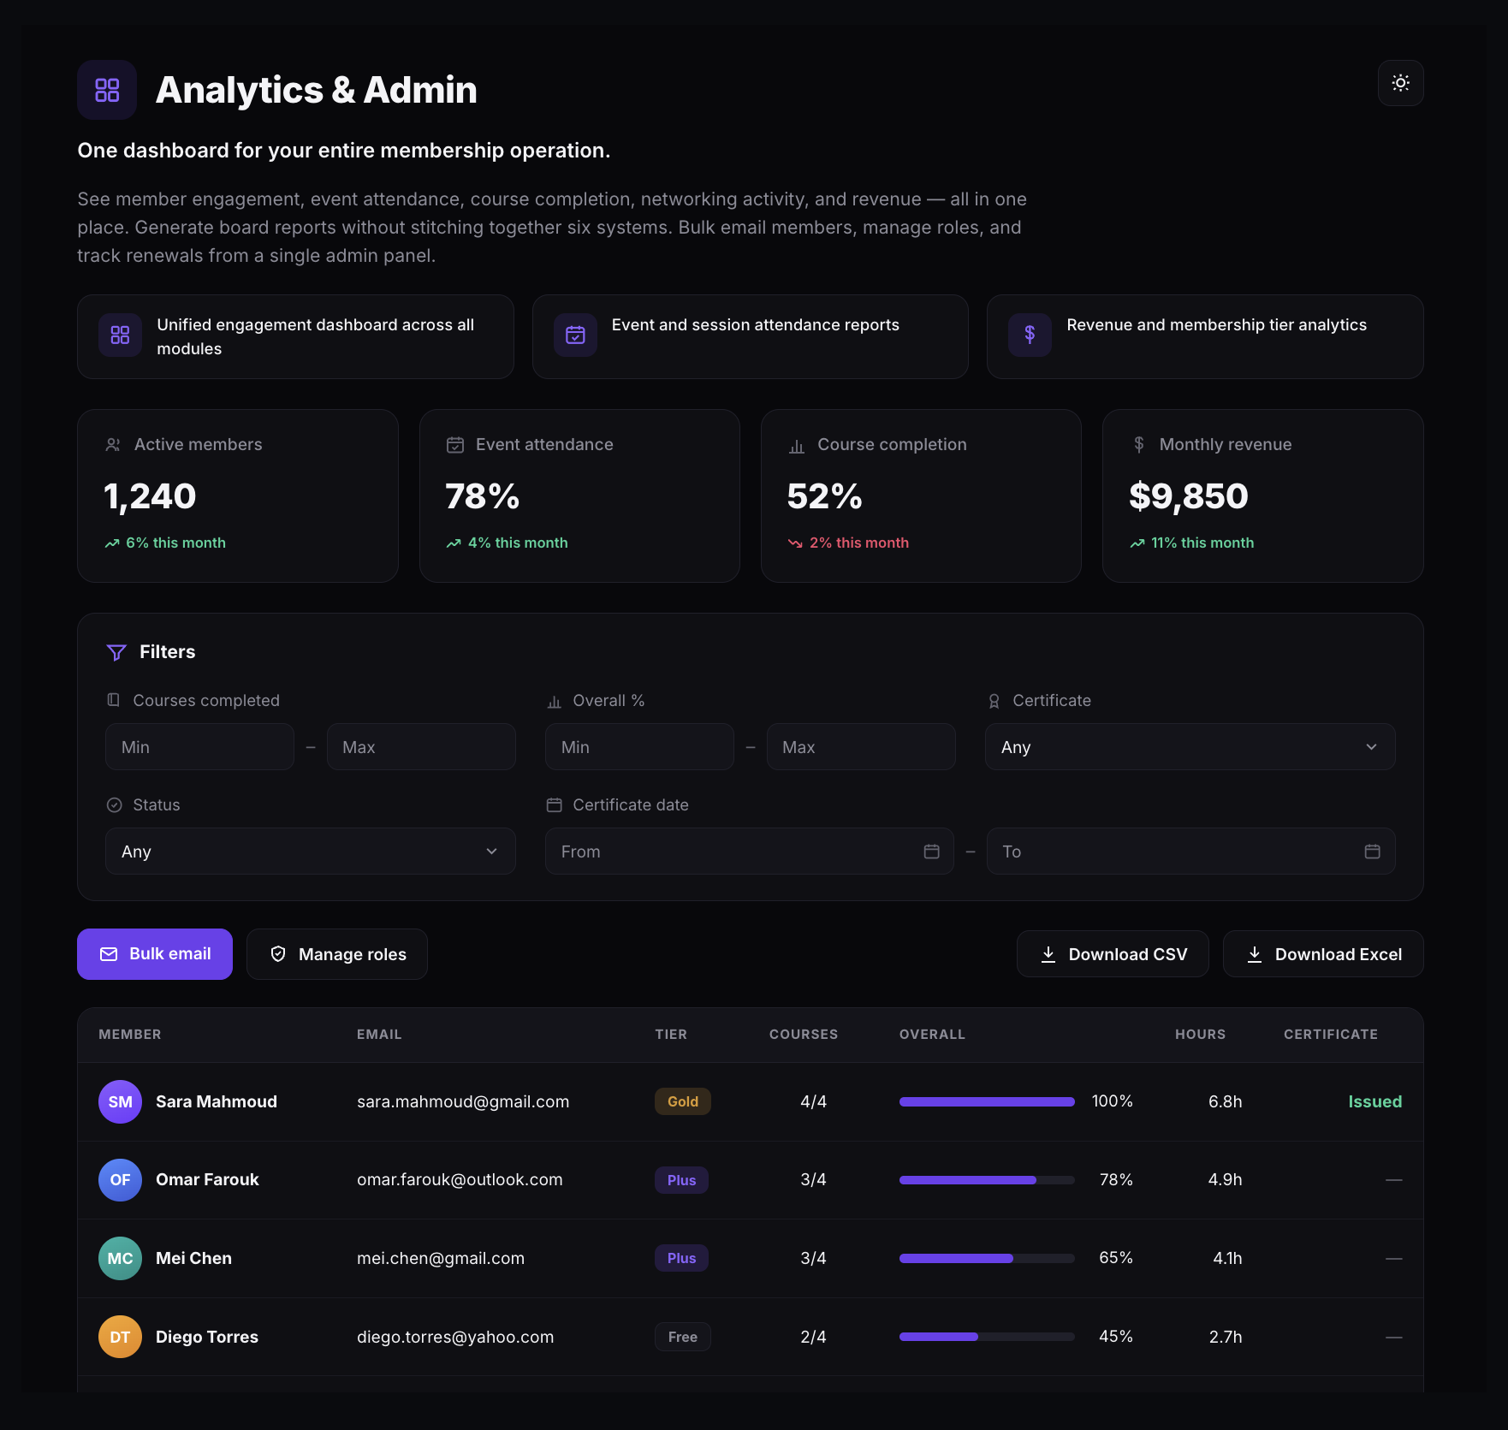Image resolution: width=1508 pixels, height=1430 pixels.
Task: Click the Overall % Min field
Action: (639, 747)
